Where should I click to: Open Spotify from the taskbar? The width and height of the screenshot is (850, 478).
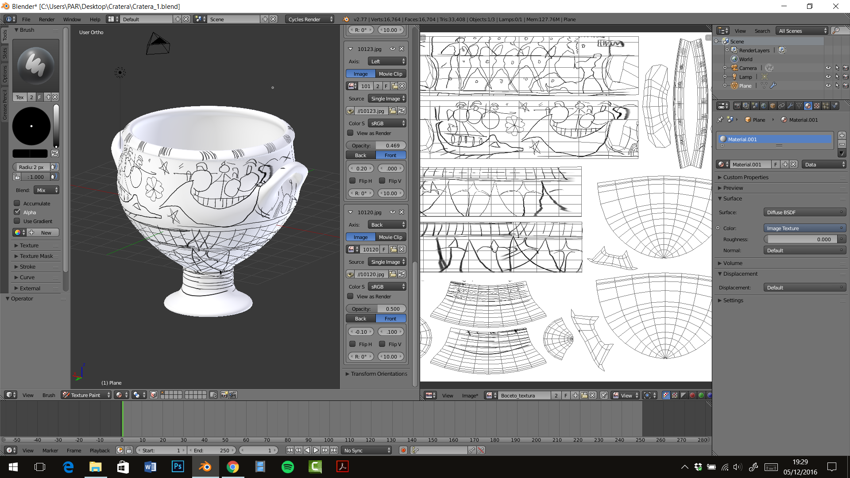tap(287, 467)
